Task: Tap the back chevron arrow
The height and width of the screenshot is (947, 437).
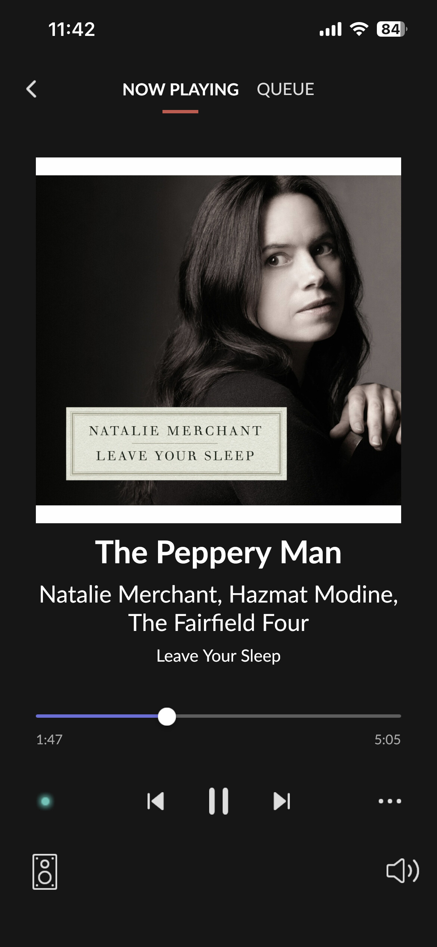Action: (x=31, y=89)
